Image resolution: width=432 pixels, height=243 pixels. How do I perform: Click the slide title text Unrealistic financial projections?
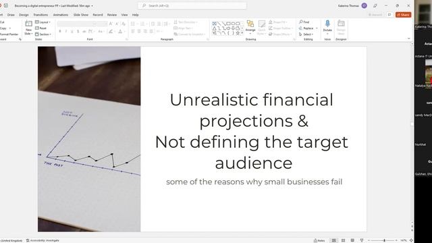pos(252,110)
